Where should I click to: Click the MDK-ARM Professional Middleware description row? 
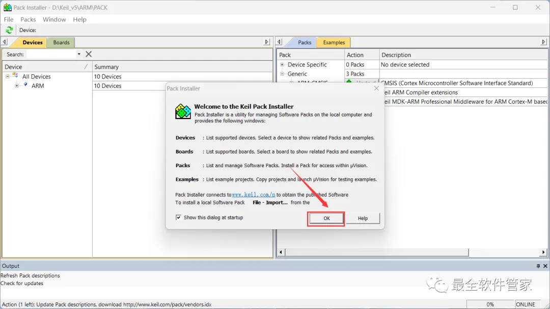click(x=466, y=102)
